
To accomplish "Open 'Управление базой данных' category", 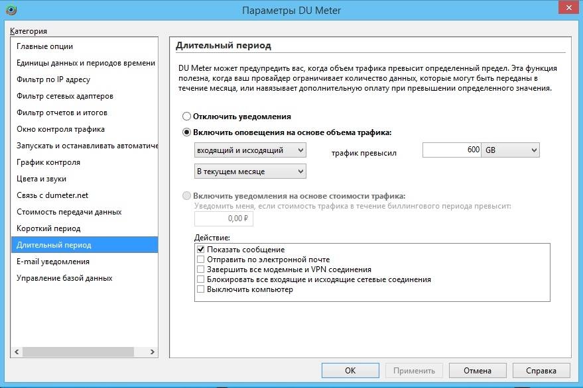I will 85,278.
